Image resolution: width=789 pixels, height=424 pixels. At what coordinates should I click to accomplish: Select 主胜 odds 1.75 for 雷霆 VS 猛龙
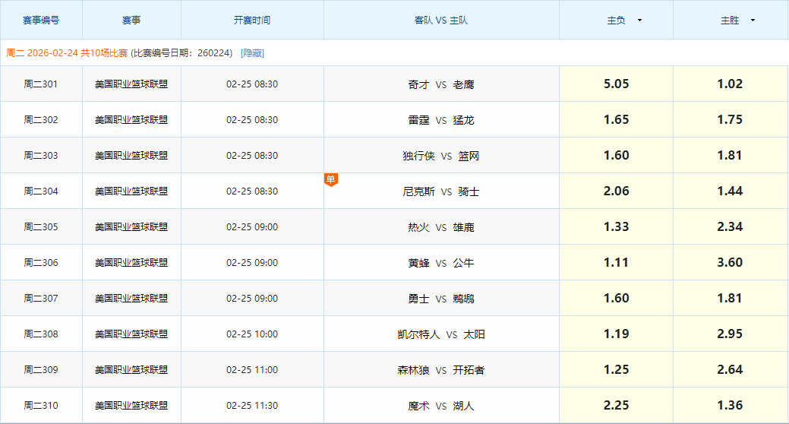730,119
